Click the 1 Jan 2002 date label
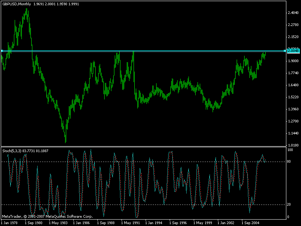The image size is (301, 226). pos(226,223)
